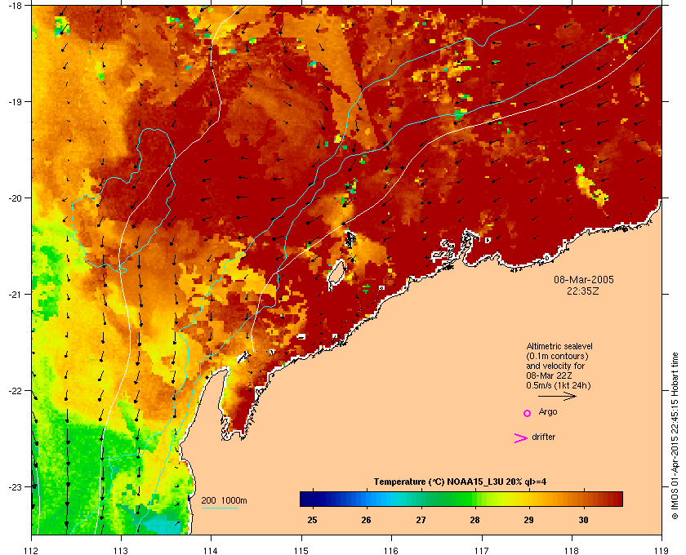Click the '0.5m/s (1kt 24h)' legend text
The image size is (686, 555).
(x=559, y=386)
